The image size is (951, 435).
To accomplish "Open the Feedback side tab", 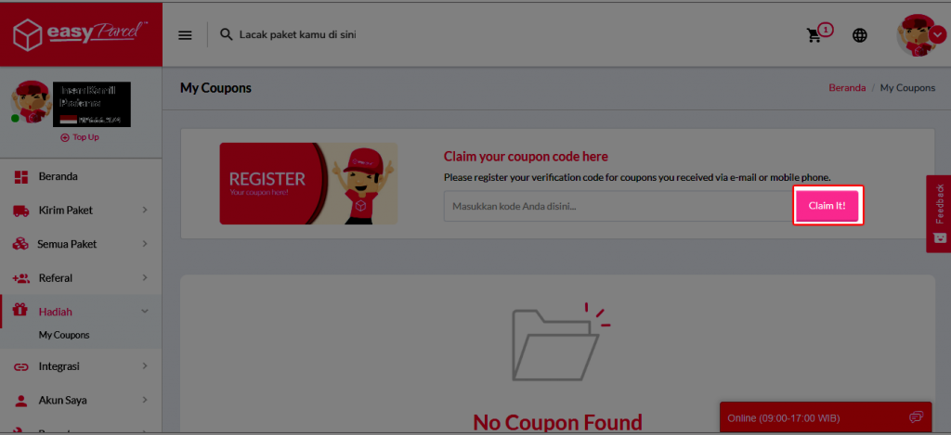I will 939,213.
